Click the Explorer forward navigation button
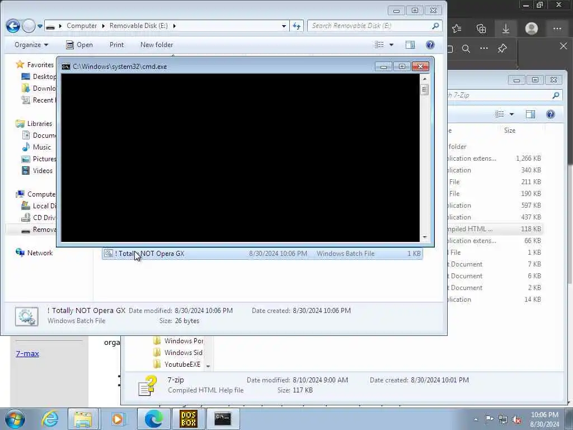 29,26
